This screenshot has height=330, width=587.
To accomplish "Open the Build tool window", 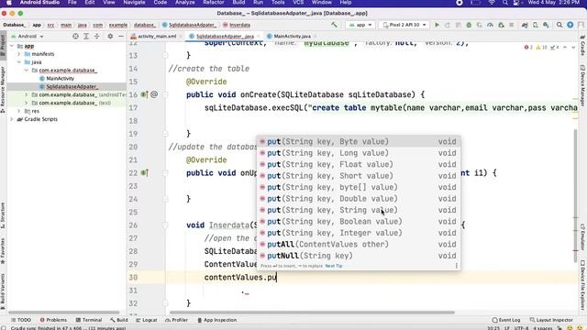I will (x=119, y=320).
